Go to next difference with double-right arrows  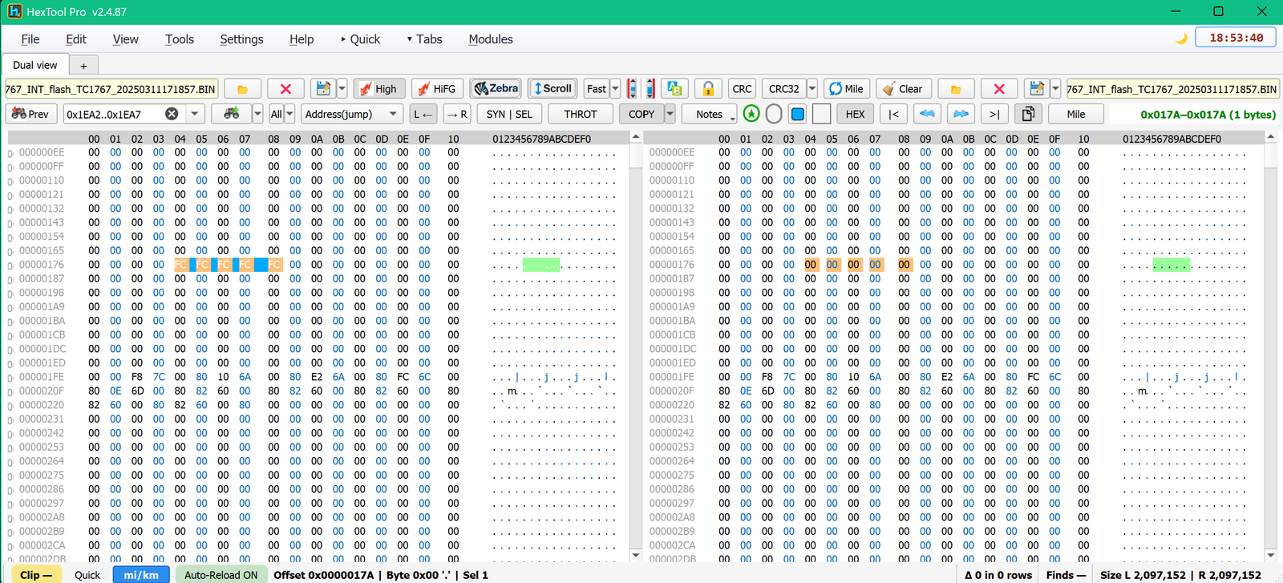click(x=961, y=114)
